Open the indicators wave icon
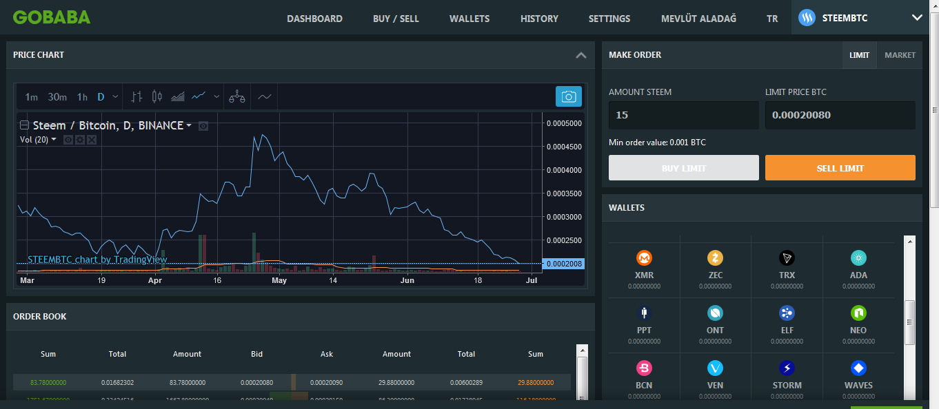Viewport: 939px width, 409px height. pyautogui.click(x=265, y=97)
